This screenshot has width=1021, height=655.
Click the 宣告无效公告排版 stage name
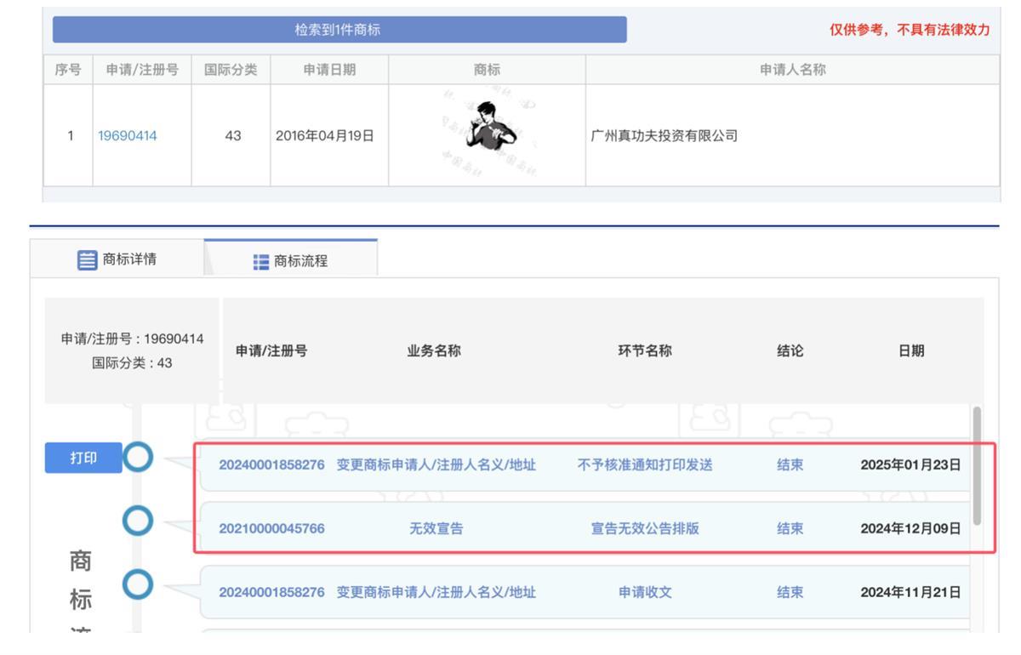(645, 528)
